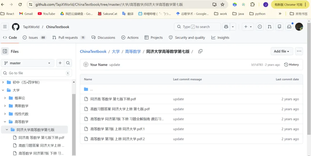
Task: Add file with plus icon in sidebar
Action: pos(60,63)
